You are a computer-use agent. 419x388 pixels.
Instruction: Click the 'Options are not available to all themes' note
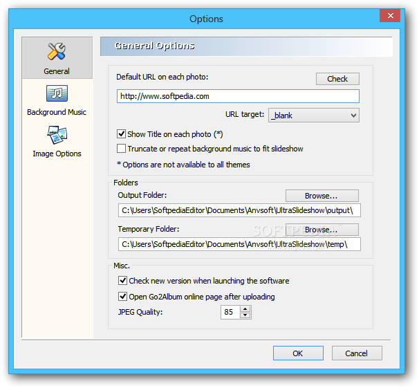click(x=184, y=165)
